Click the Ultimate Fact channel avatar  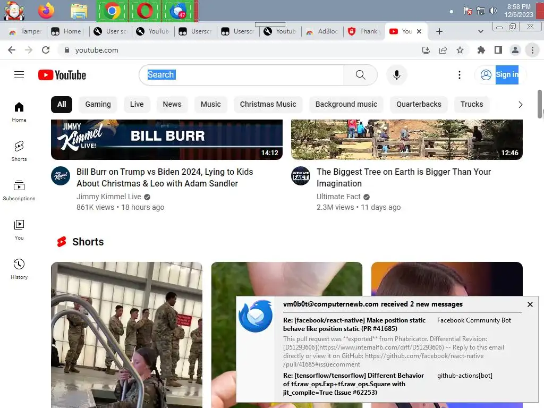(301, 176)
